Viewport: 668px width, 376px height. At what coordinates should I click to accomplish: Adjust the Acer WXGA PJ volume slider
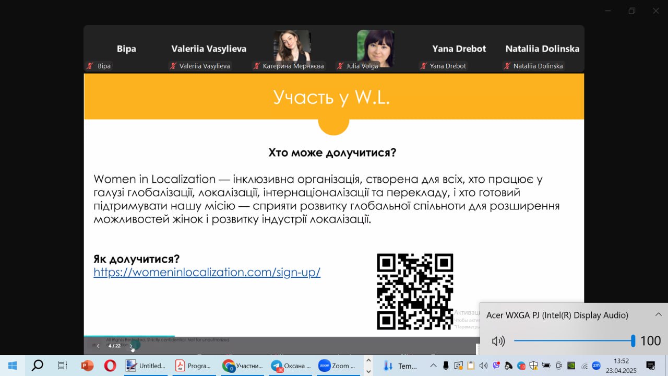(x=574, y=341)
